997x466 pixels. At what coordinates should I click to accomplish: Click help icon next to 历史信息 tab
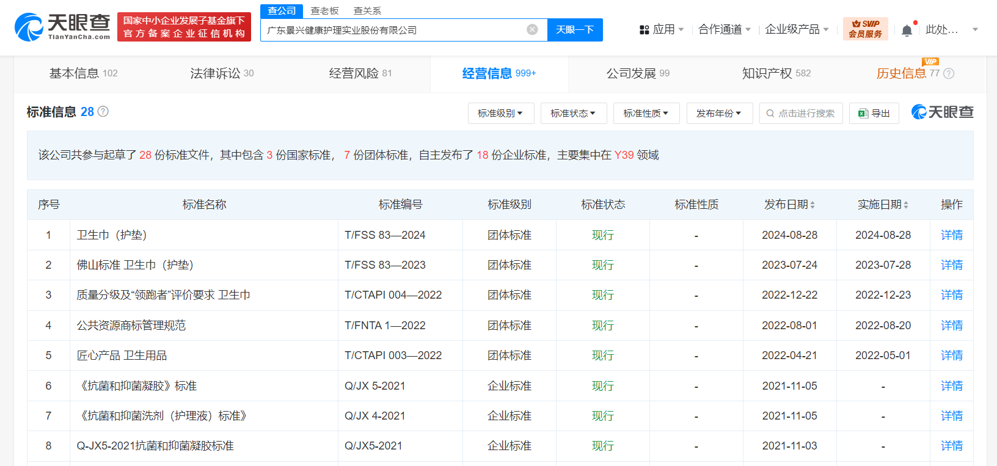(949, 74)
